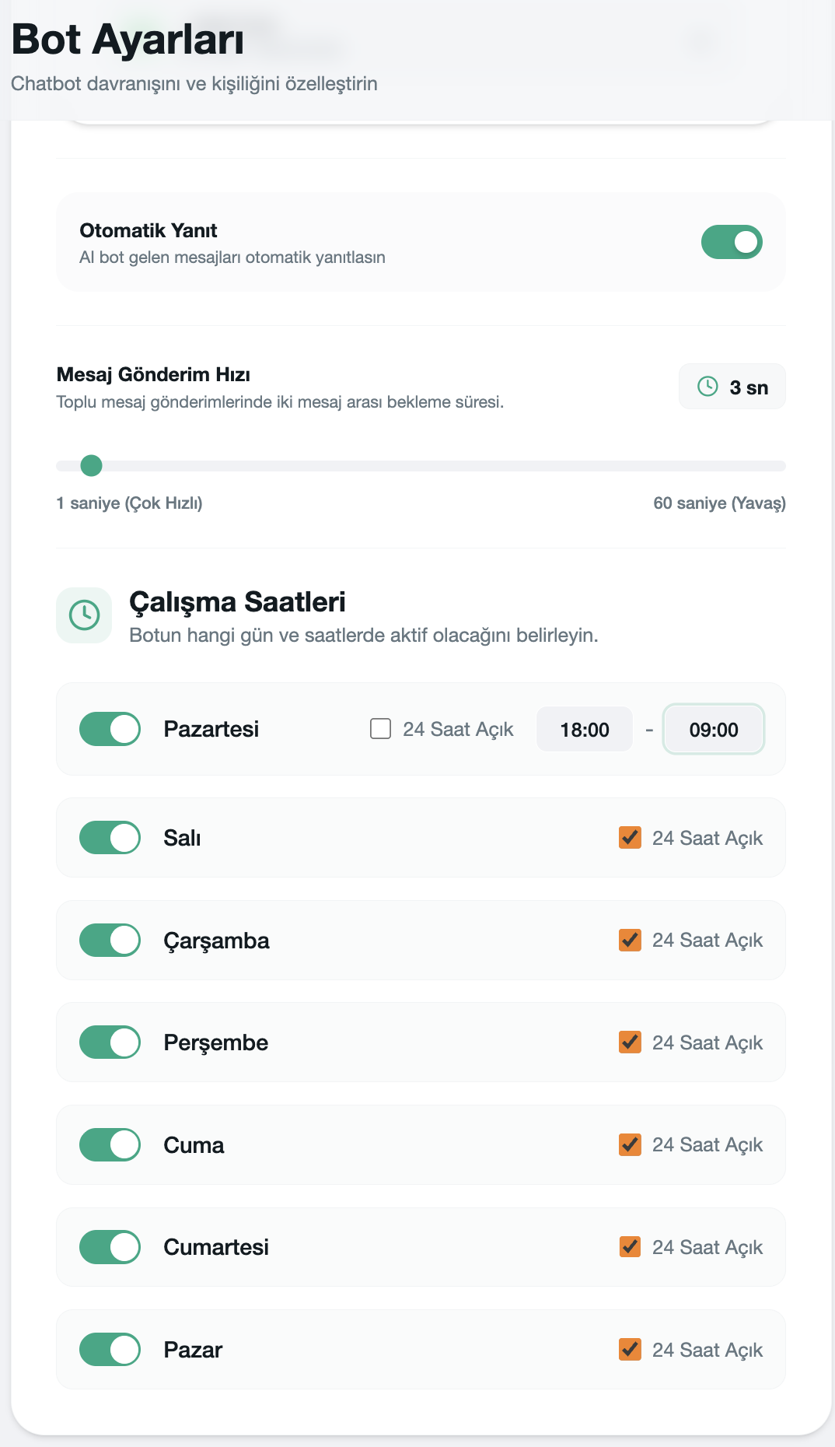The height and width of the screenshot is (1447, 835).
Task: Disable the Perşembe day switch
Action: click(x=110, y=1042)
